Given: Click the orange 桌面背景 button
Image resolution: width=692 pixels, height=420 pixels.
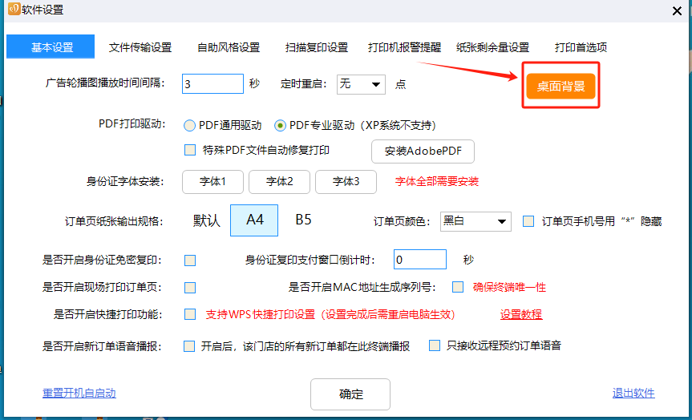Looking at the screenshot, I should 560,86.
